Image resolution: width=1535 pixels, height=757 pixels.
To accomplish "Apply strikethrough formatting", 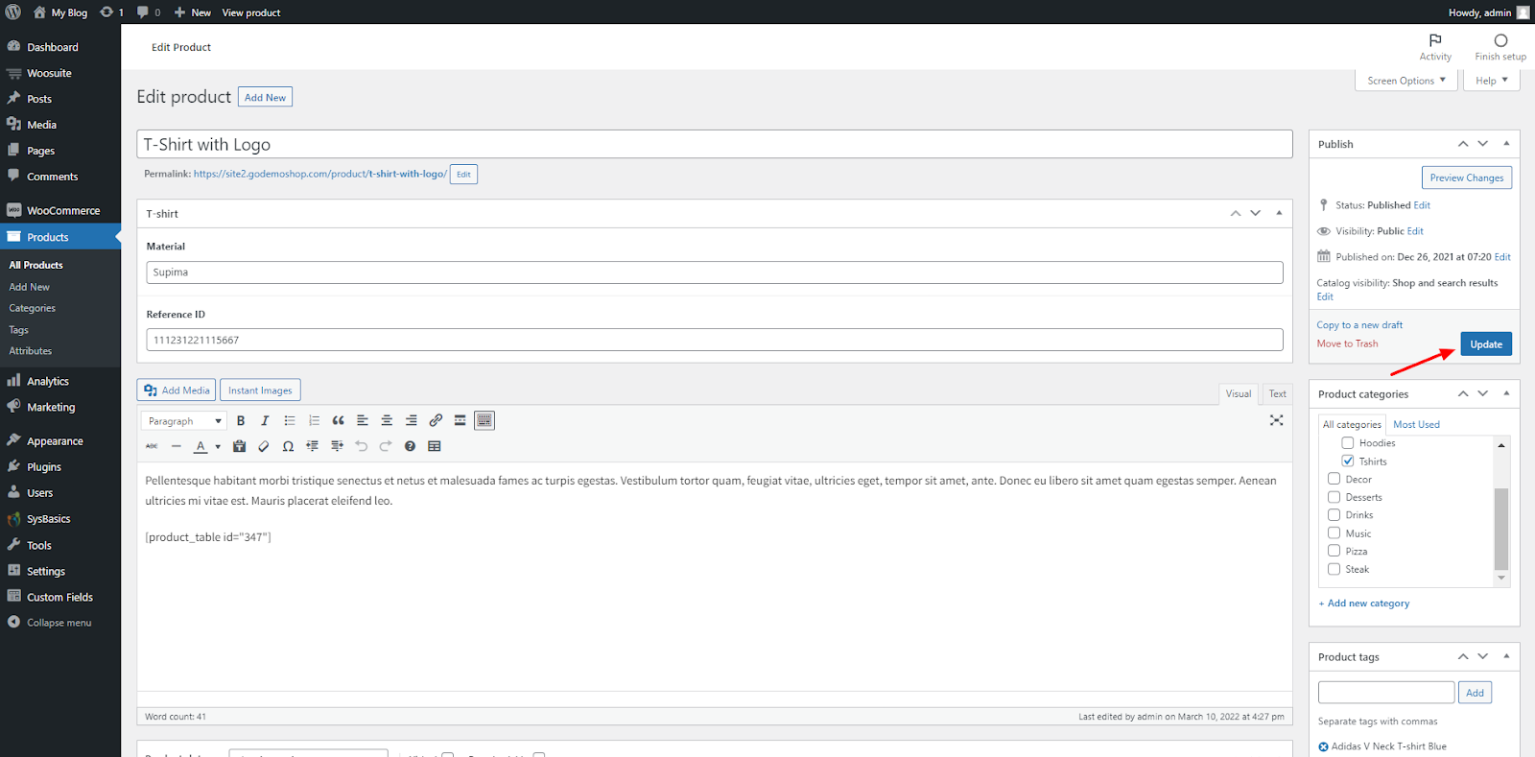I will [152, 446].
